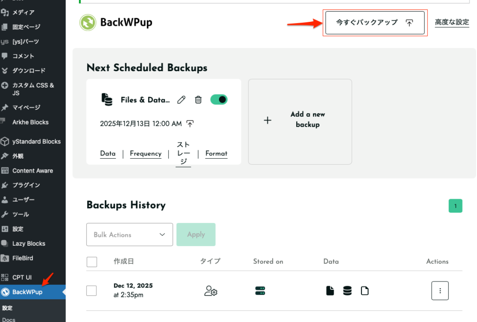This screenshot has width=477, height=322.
Task: Open the Data settings of scheduled backup
Action: tap(108, 154)
